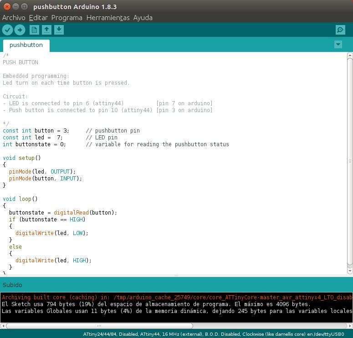Open the Serial Monitor magnifier icon
The height and width of the screenshot is (338, 353).
(x=340, y=30)
